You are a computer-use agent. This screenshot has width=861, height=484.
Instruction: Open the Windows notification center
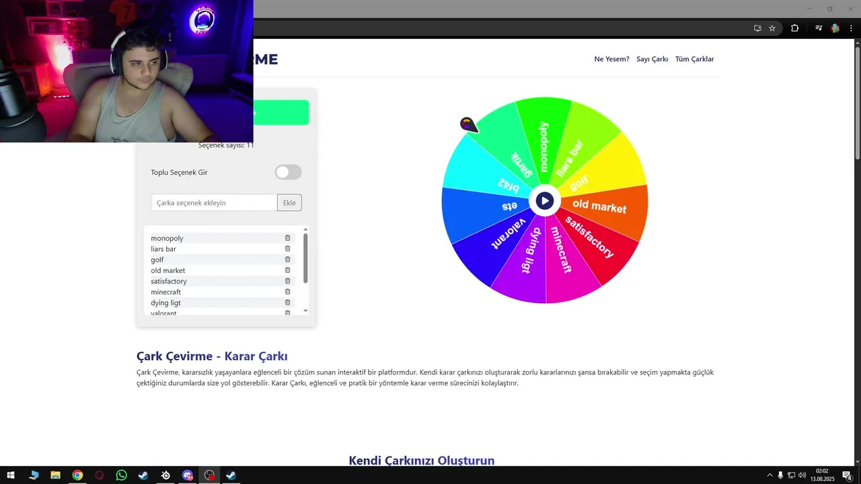847,475
